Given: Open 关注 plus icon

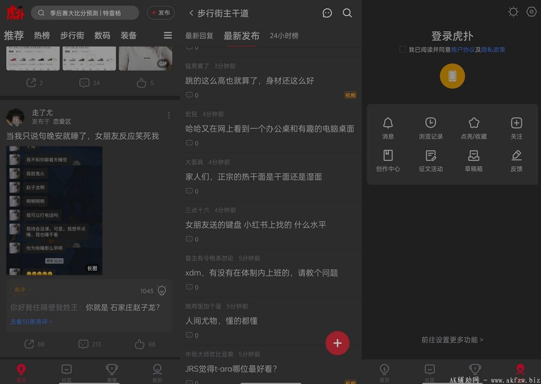Looking at the screenshot, I should pos(516,128).
